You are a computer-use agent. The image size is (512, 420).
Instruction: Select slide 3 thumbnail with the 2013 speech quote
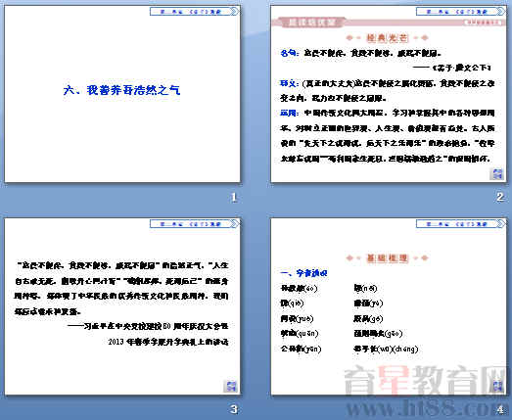point(122,306)
